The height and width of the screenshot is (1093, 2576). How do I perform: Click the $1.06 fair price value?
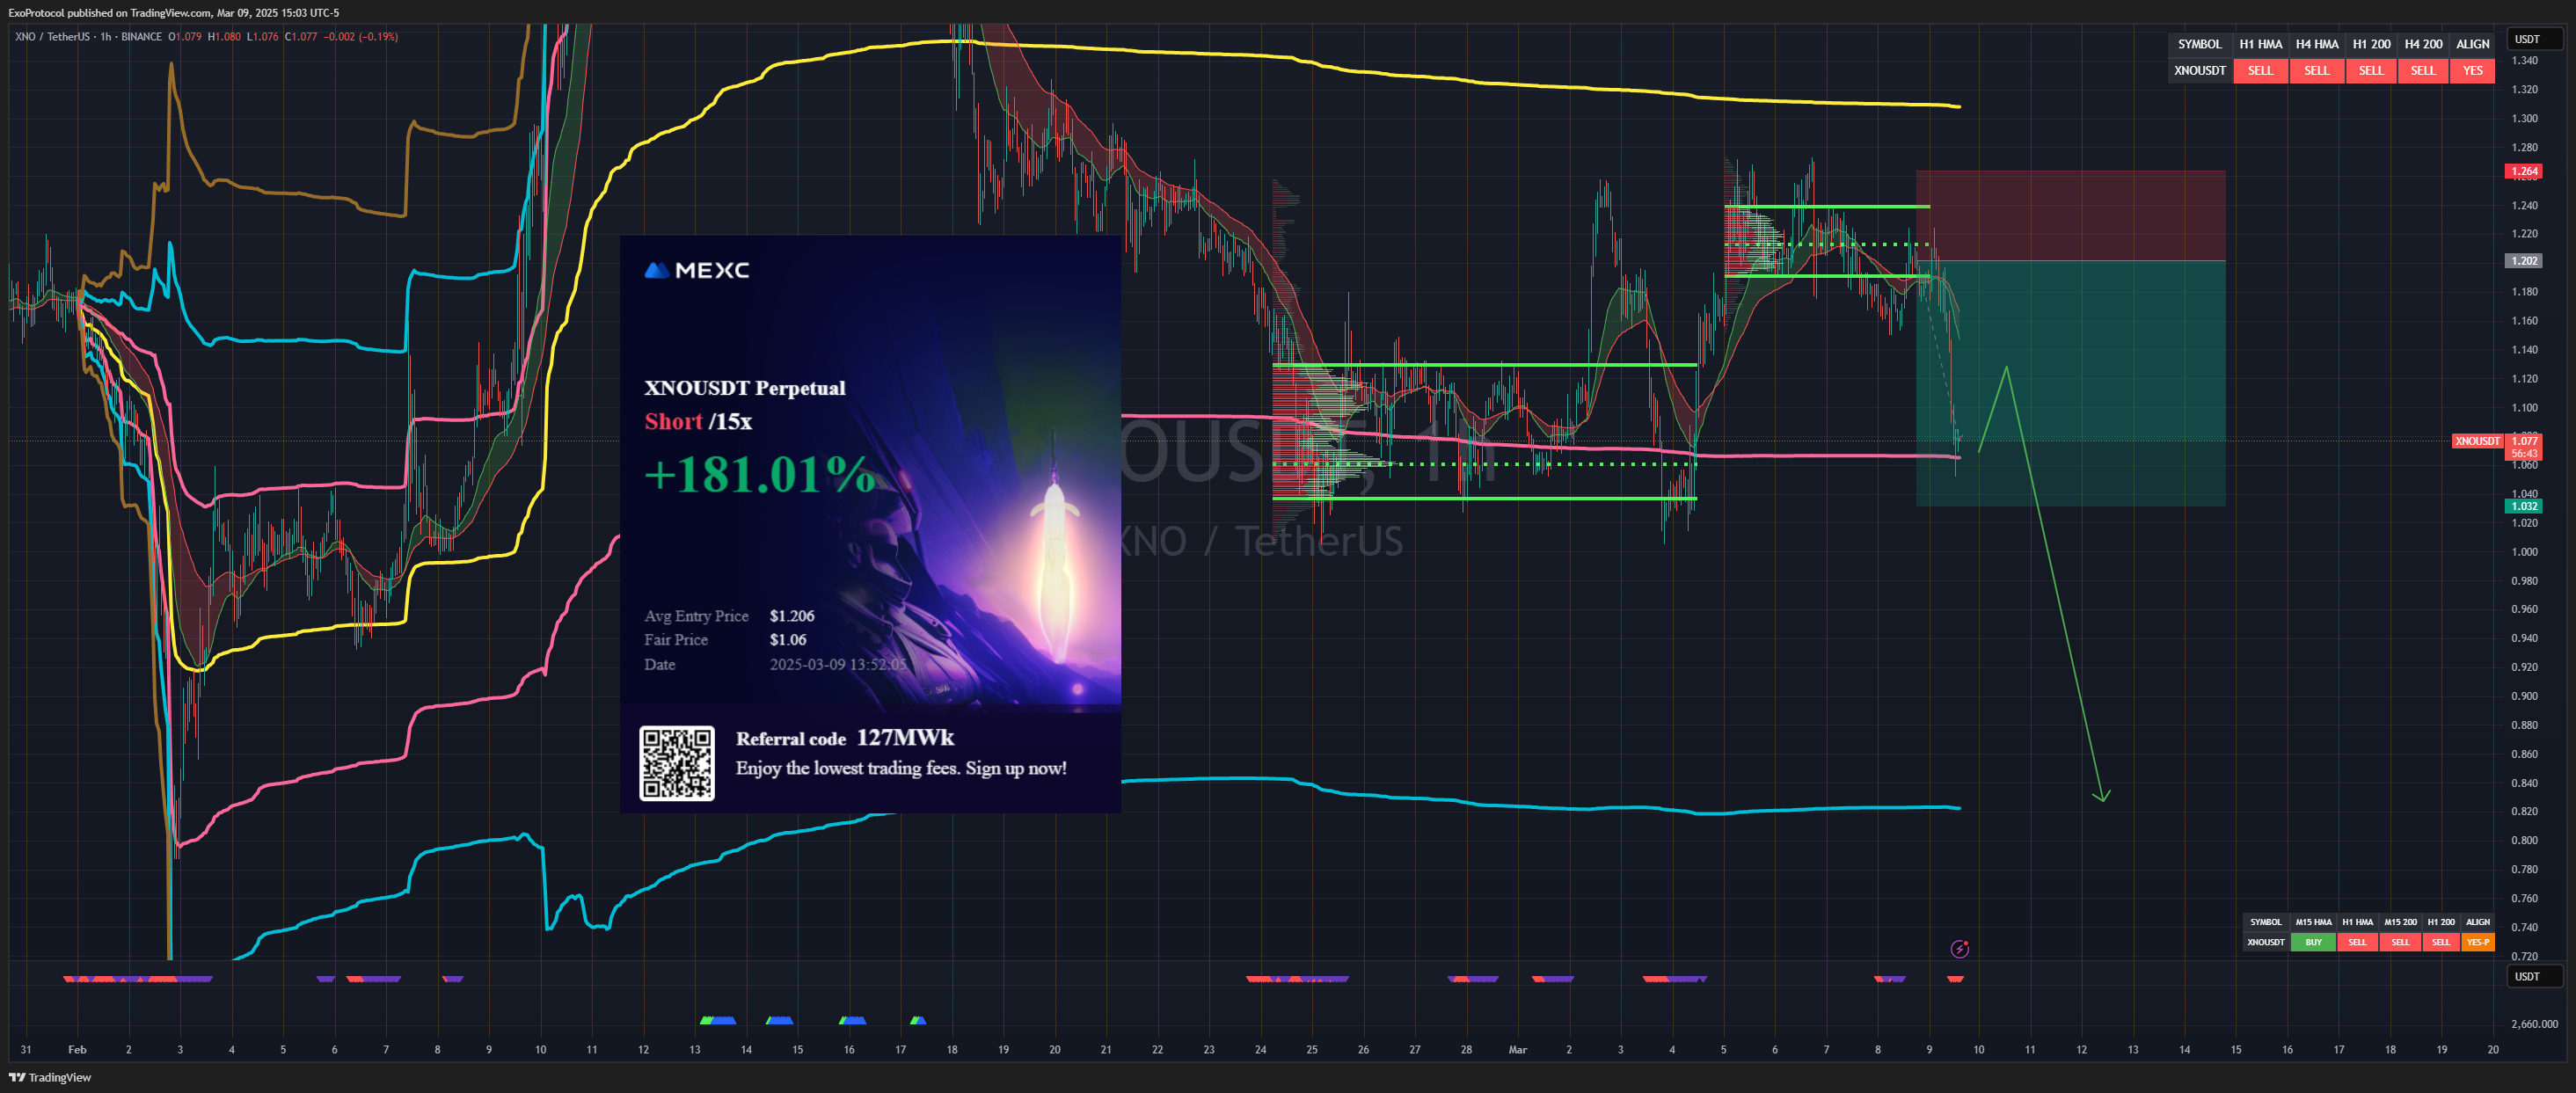(788, 640)
